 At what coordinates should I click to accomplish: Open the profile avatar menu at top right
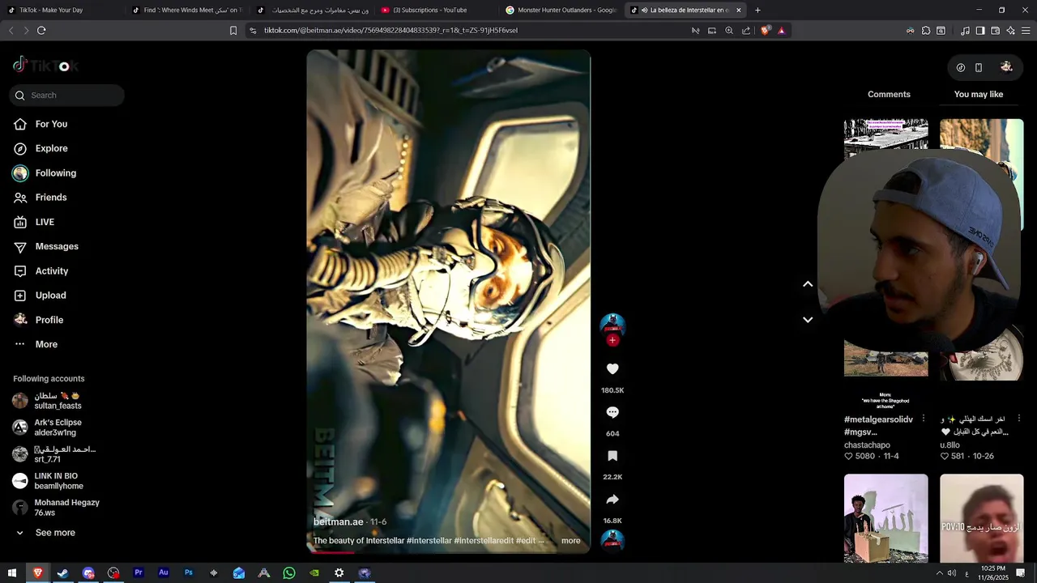(x=1006, y=67)
